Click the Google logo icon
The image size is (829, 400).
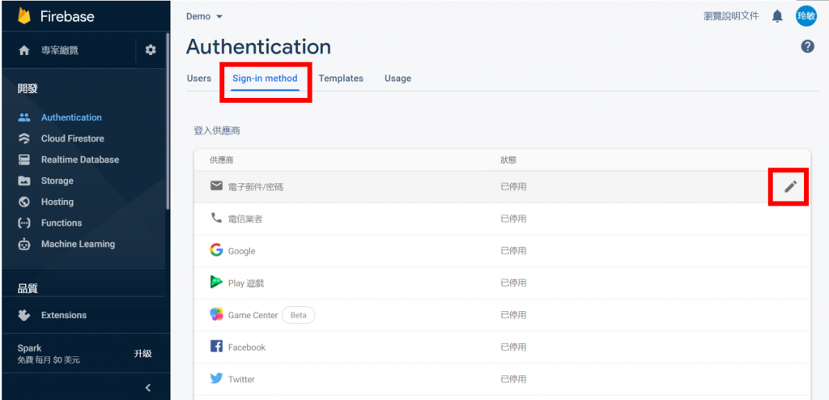pyautogui.click(x=215, y=249)
